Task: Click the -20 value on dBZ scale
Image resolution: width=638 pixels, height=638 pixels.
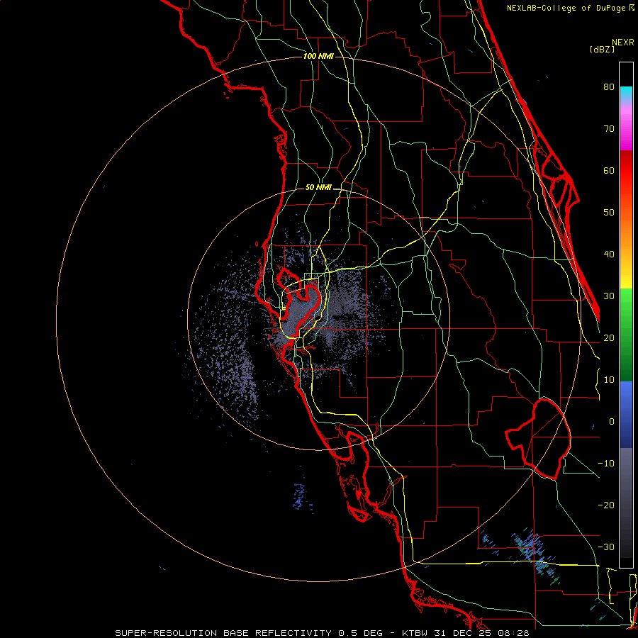Action: (x=606, y=505)
